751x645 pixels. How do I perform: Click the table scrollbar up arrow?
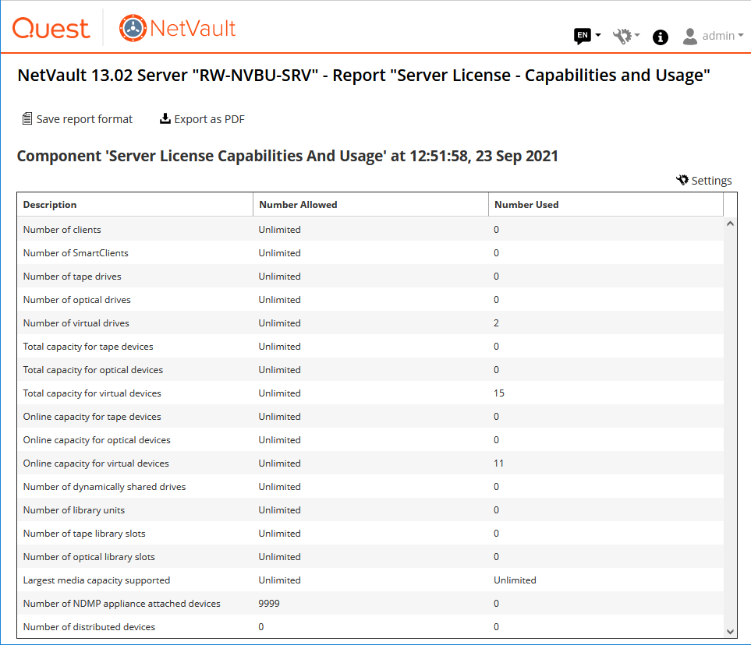730,224
